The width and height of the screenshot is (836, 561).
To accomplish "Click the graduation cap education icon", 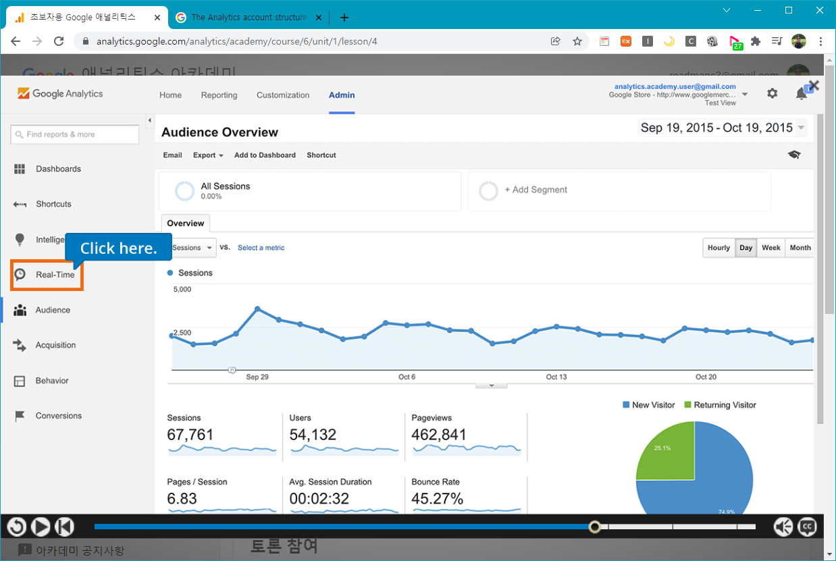I will click(794, 155).
